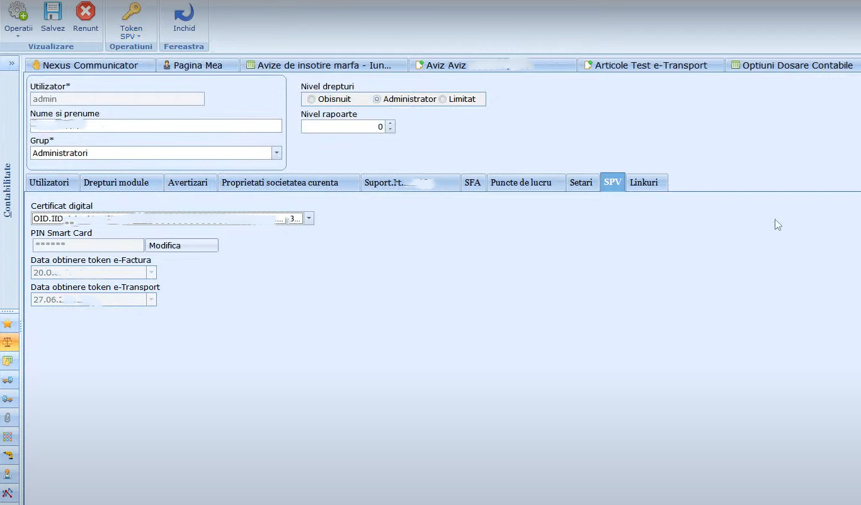The height and width of the screenshot is (505, 861).
Task: Click the Inchid blue arrow icon
Action: 184,12
